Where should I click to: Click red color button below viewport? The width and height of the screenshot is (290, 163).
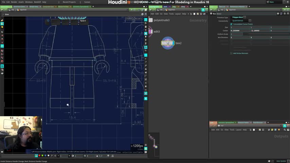tap(39, 156)
